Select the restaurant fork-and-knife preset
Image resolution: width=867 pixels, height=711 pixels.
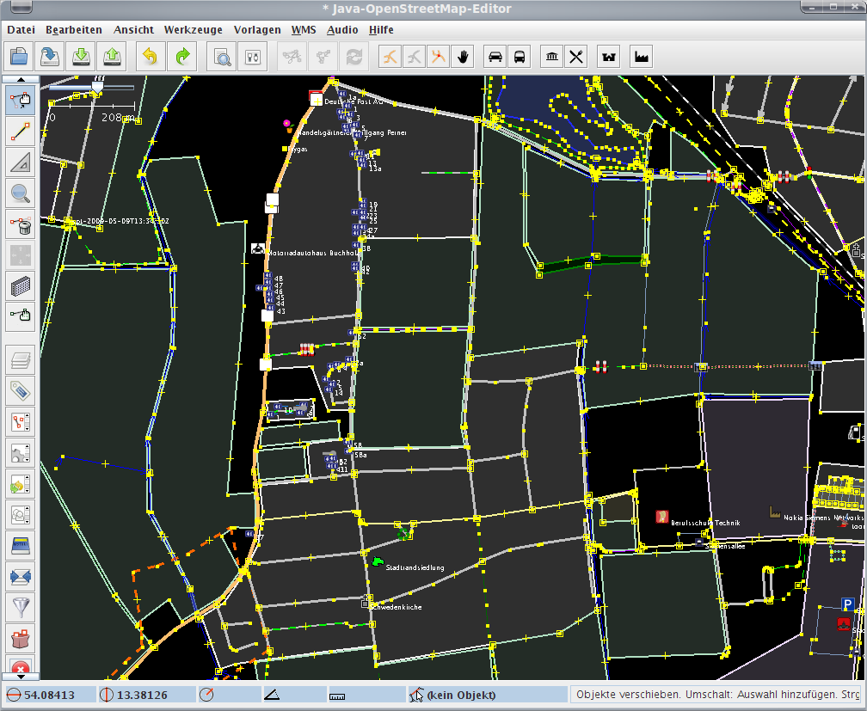pyautogui.click(x=576, y=57)
